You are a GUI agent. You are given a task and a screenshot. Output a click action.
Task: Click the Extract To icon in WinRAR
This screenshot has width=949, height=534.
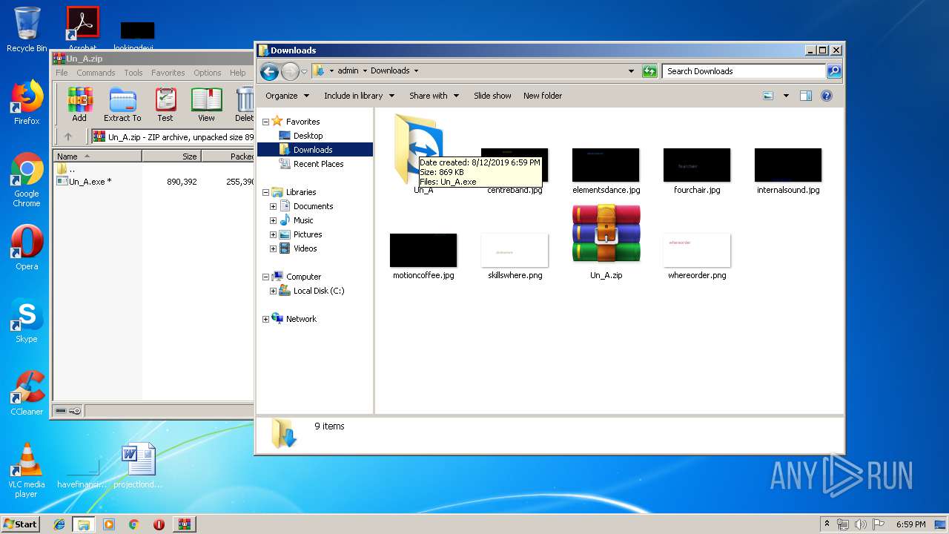pos(122,105)
